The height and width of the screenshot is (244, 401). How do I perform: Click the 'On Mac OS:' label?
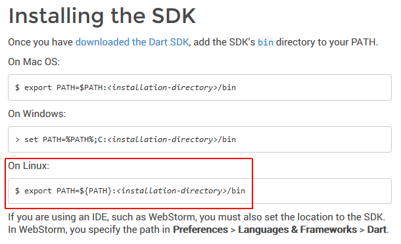coord(34,62)
